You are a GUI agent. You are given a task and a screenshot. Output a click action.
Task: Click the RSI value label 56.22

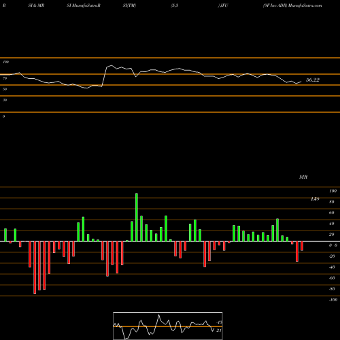click(x=313, y=80)
